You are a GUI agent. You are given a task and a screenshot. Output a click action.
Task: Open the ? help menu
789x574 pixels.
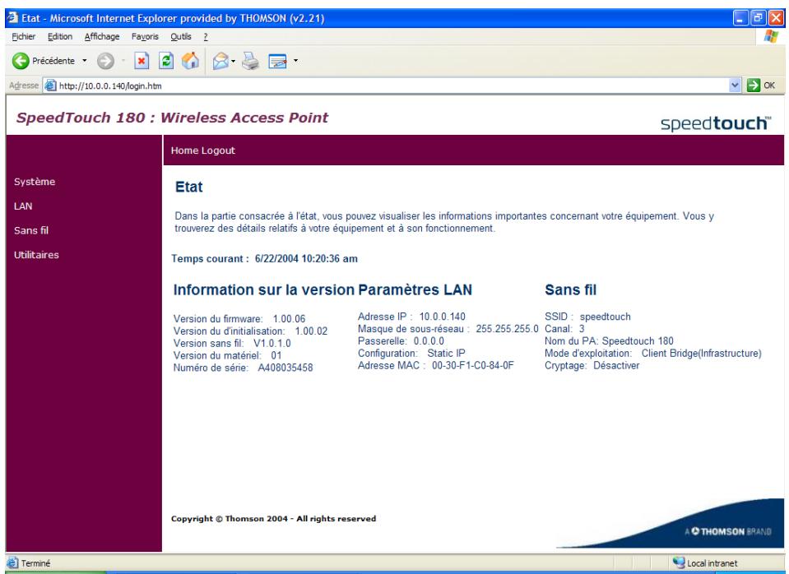click(x=206, y=37)
